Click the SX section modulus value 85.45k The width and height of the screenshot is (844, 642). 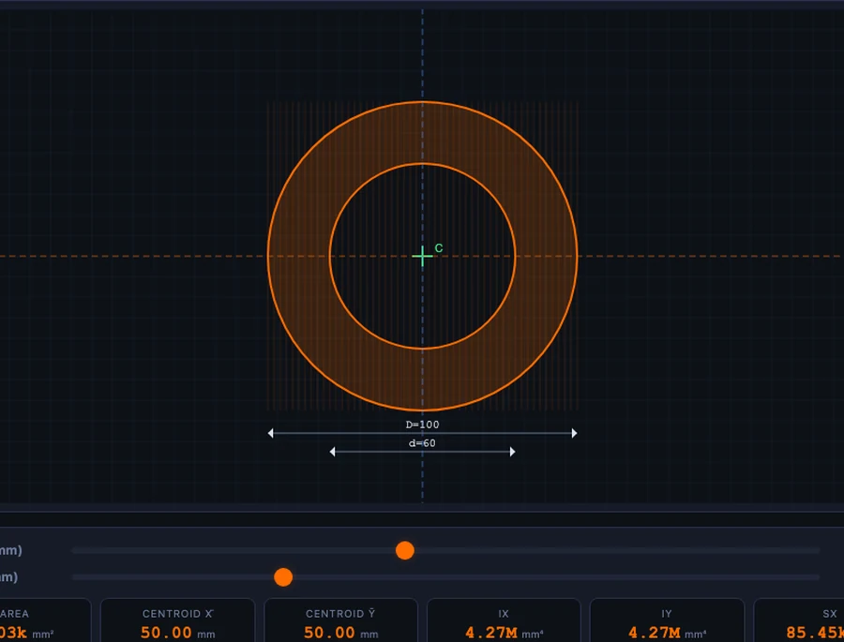[814, 633]
